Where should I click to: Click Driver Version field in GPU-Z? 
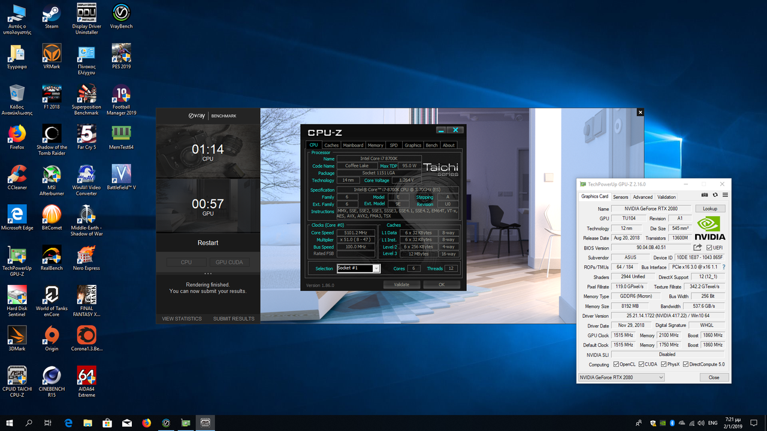668,315
